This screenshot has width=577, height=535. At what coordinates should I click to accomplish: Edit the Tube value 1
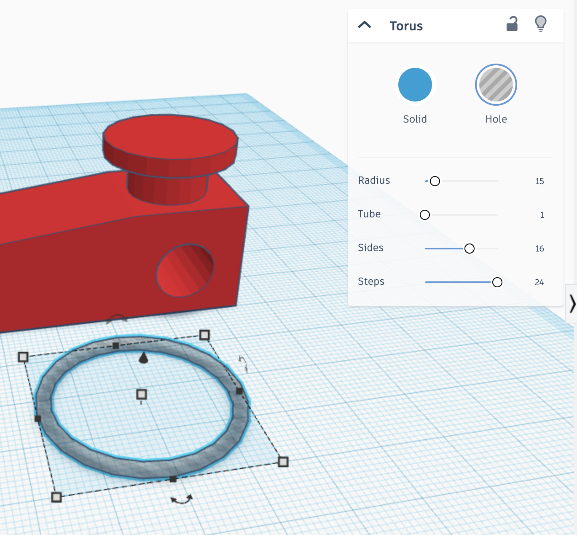pyautogui.click(x=542, y=215)
